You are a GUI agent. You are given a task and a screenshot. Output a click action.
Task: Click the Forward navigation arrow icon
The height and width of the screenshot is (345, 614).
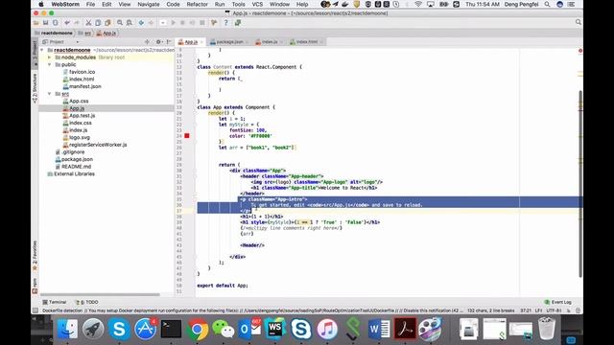(x=151, y=23)
